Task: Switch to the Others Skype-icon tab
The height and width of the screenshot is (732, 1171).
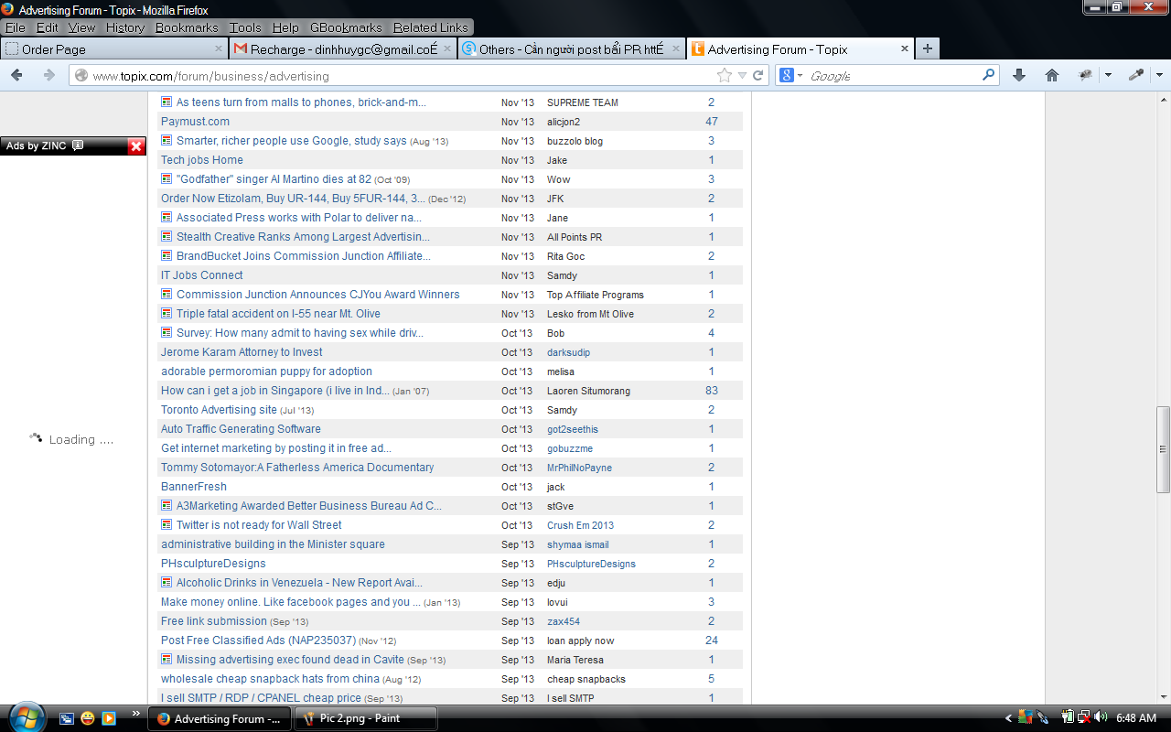Action: click(x=572, y=49)
